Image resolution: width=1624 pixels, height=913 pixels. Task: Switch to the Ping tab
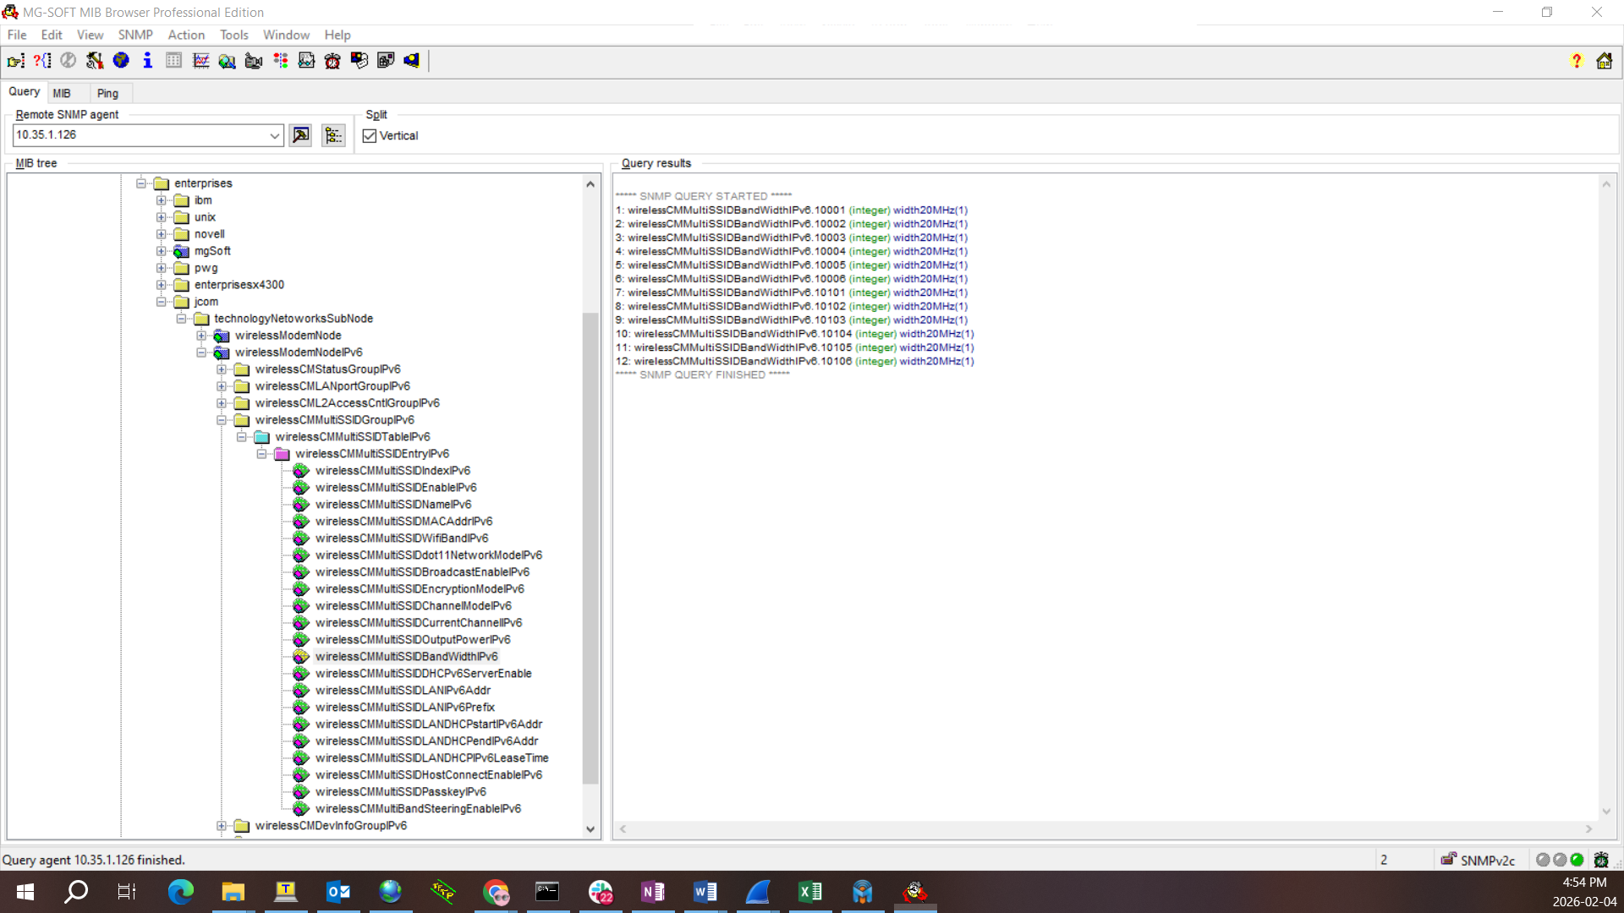(107, 93)
